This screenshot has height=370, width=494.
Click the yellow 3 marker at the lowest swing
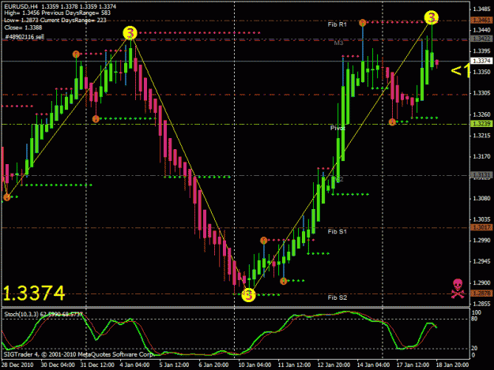(248, 295)
